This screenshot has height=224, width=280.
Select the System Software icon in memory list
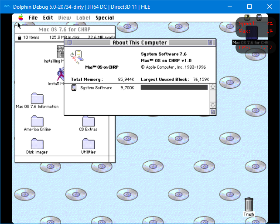coord(74,87)
